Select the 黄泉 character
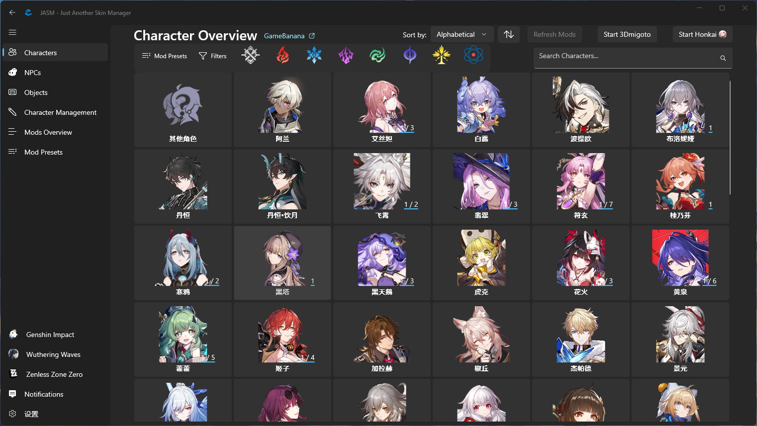This screenshot has height=426, width=757. 680,263
